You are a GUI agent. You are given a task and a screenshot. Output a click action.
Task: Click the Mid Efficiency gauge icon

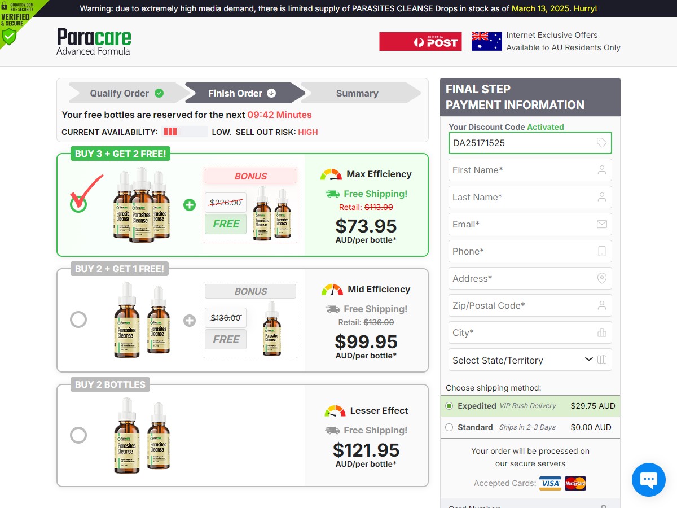(332, 290)
